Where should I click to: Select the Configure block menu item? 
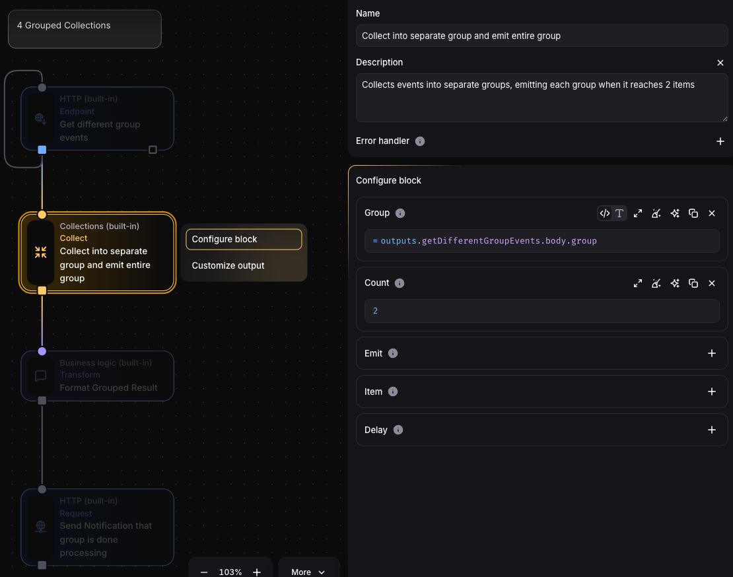(244, 239)
